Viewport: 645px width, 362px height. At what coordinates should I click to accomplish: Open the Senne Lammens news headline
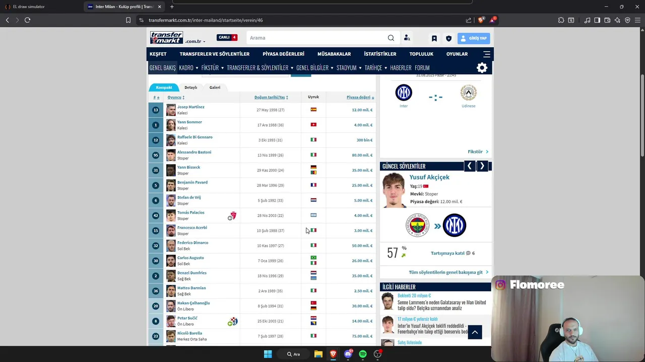coord(442,305)
